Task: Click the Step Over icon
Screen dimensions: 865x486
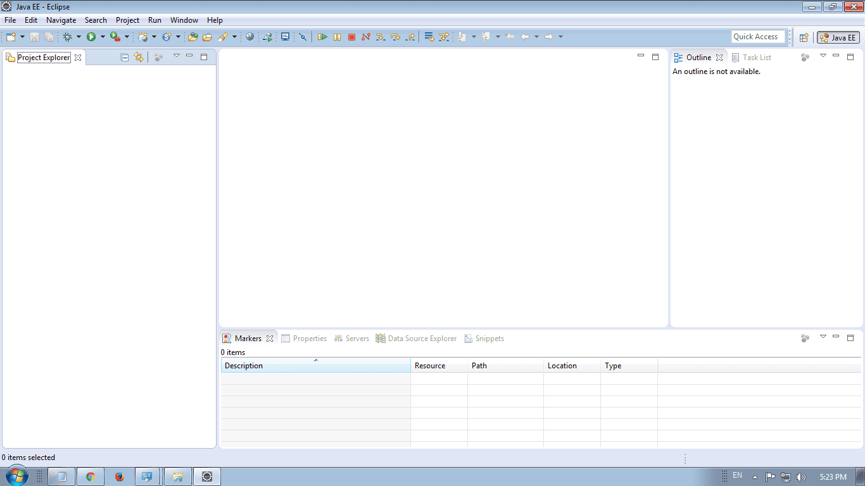Action: (396, 37)
